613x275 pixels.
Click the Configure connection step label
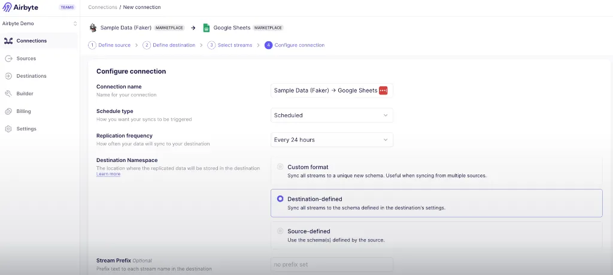299,45
